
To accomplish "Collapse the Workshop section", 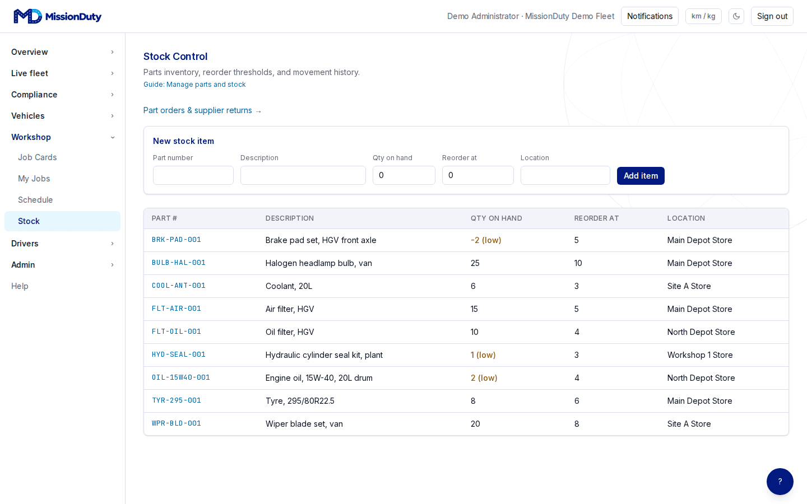I will point(62,137).
